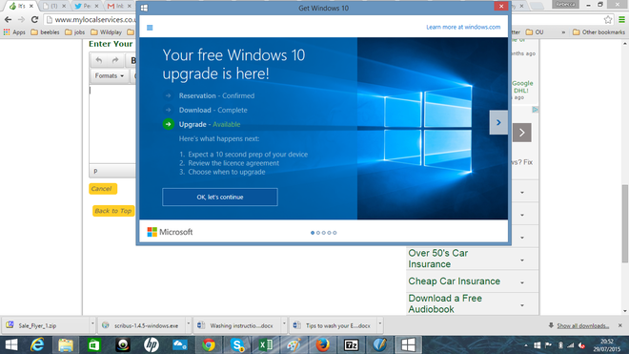629x354 pixels.
Task: Click the Reservation arrow icon
Action: [x=168, y=95]
